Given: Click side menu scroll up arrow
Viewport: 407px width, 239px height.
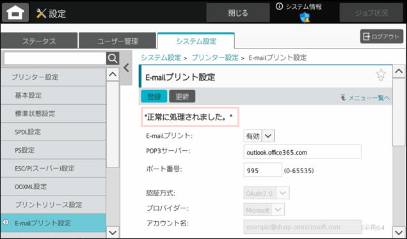Looking at the screenshot, I should (113, 74).
